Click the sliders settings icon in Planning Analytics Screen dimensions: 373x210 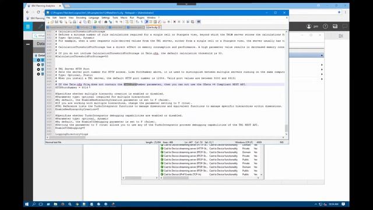point(341,36)
